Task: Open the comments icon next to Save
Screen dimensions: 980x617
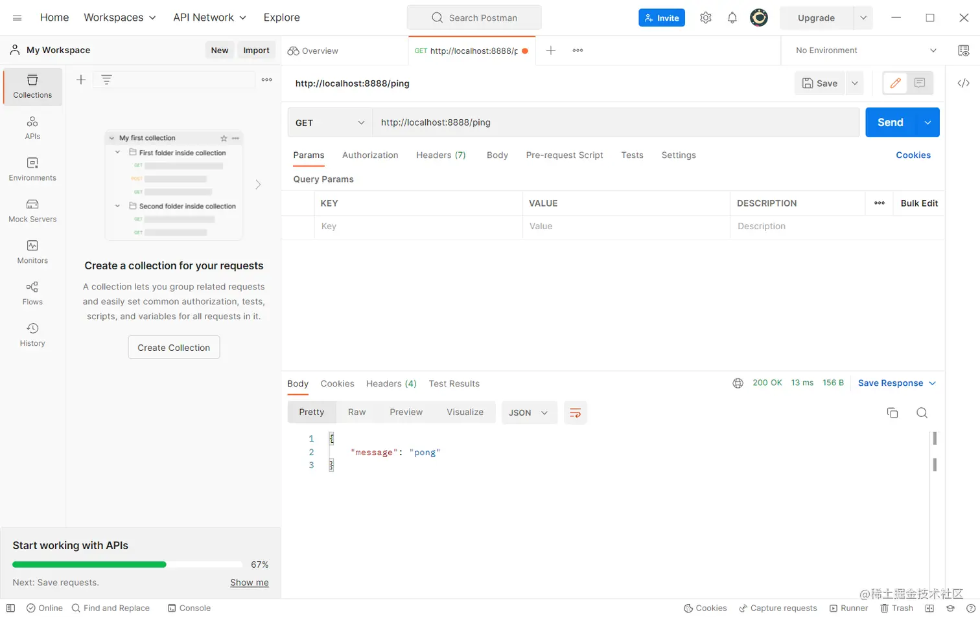Action: point(920,83)
